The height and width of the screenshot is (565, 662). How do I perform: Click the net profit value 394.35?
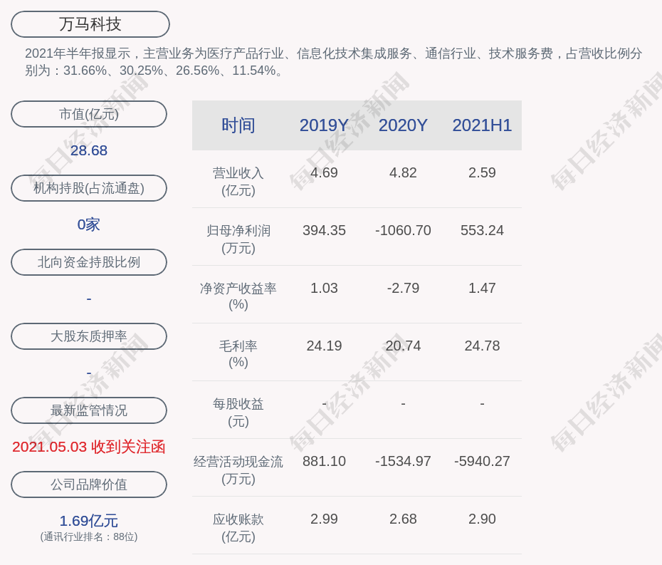coord(324,230)
